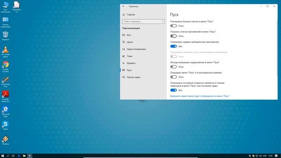Open Корзина recycle bin icon
281x158 pixels.
(x=5, y=36)
